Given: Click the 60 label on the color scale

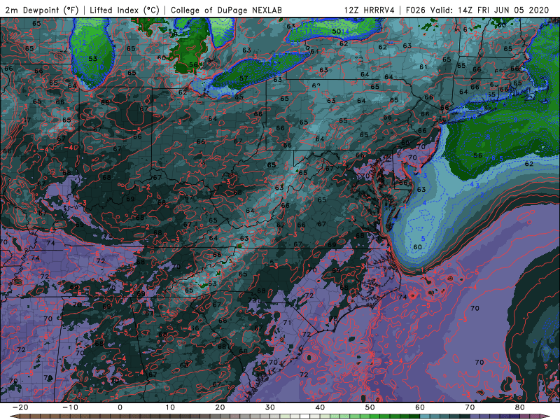Looking at the screenshot, I should point(420,407).
